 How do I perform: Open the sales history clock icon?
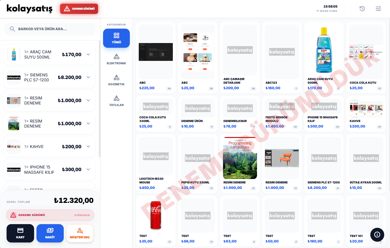(x=362, y=9)
